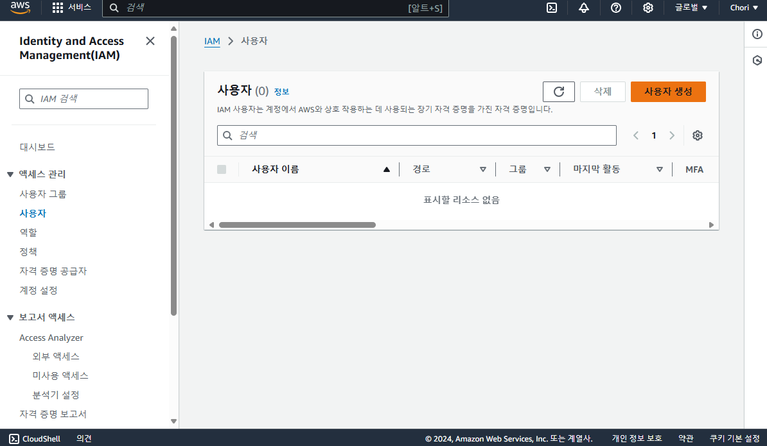Image resolution: width=767 pixels, height=446 pixels.
Task: Open Access Analyzer in sidebar
Action: pyautogui.click(x=51, y=338)
